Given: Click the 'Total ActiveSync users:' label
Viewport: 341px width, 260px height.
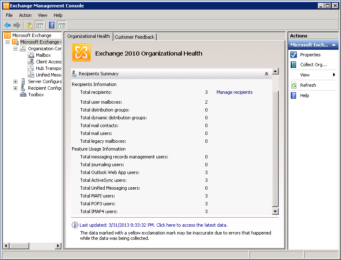Looking at the screenshot, I should (103, 180).
